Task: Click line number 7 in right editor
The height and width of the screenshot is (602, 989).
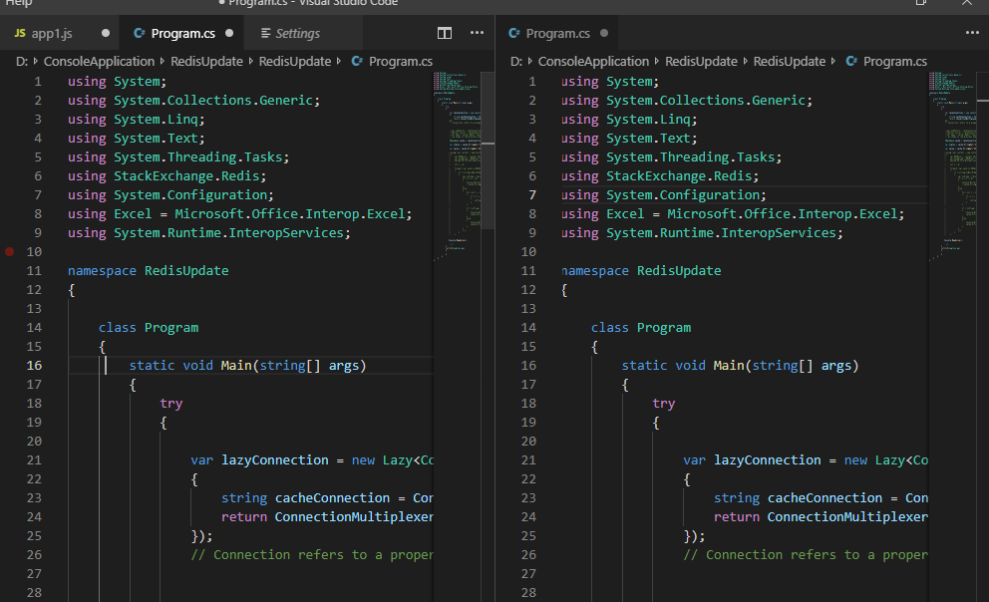Action: point(532,194)
